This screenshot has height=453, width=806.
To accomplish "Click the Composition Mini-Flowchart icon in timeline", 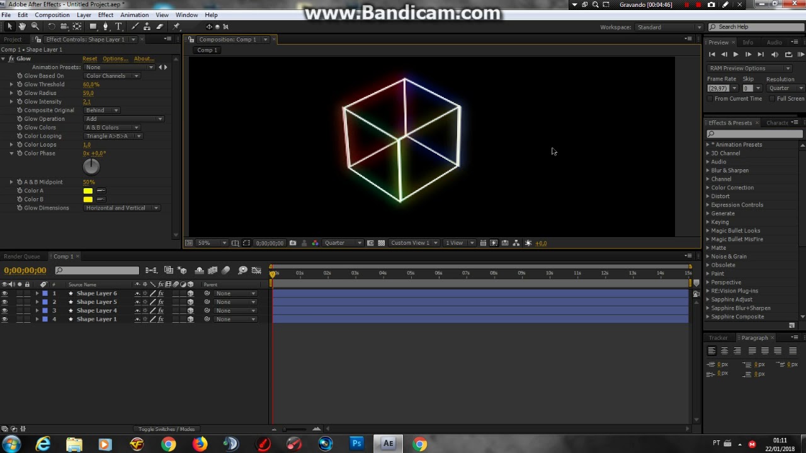I will pos(152,270).
